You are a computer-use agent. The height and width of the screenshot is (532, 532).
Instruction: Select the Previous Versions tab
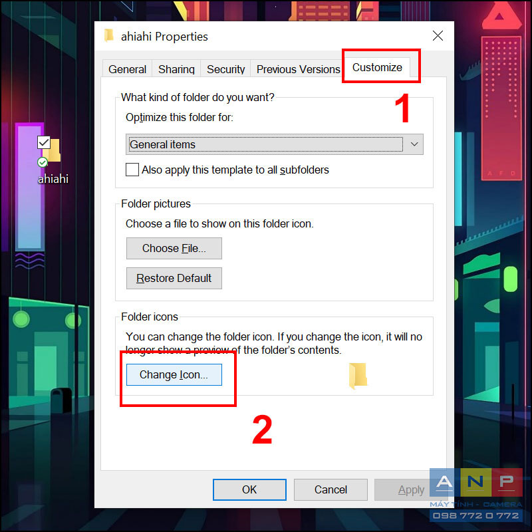point(298,69)
